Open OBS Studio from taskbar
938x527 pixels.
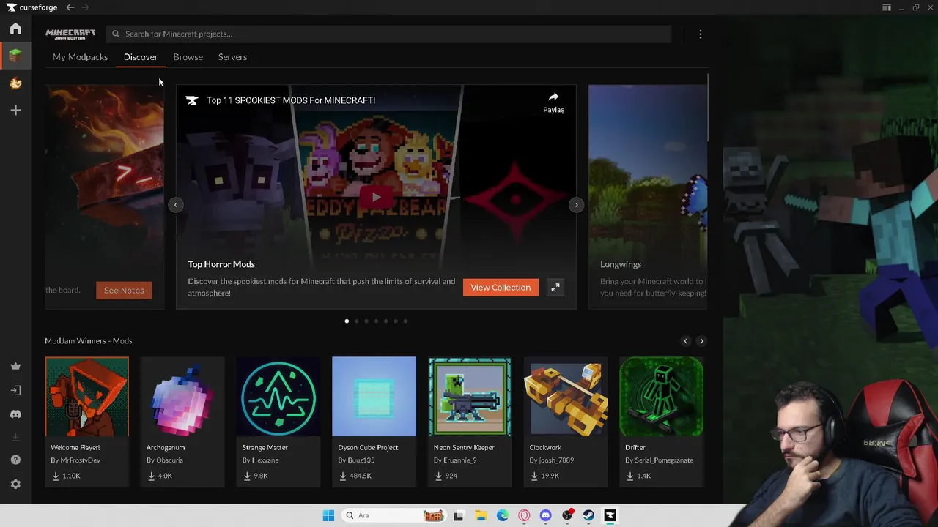[567, 515]
